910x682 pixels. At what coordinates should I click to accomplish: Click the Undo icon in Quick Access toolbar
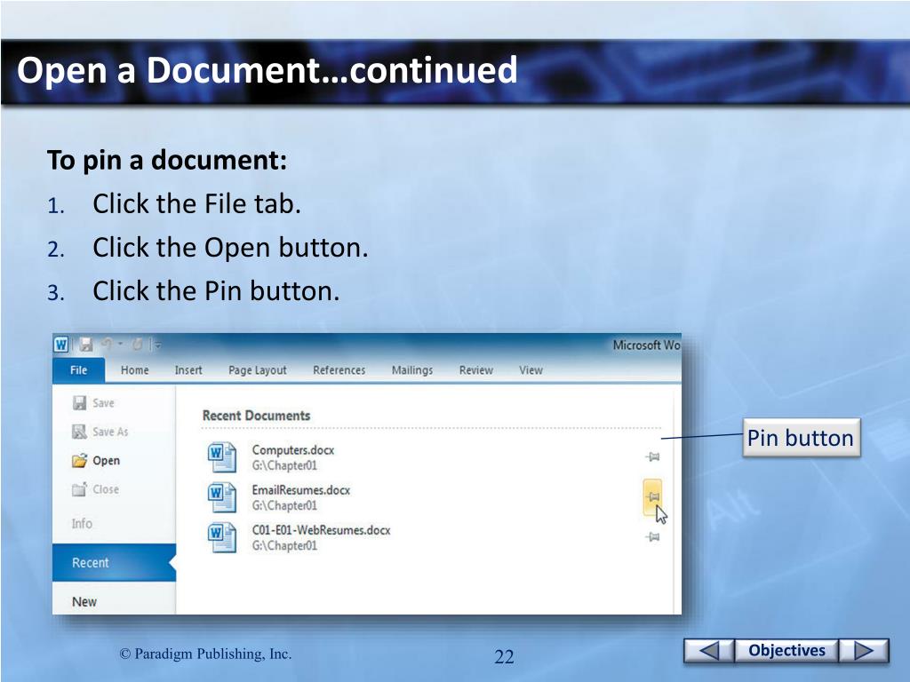click(x=107, y=345)
